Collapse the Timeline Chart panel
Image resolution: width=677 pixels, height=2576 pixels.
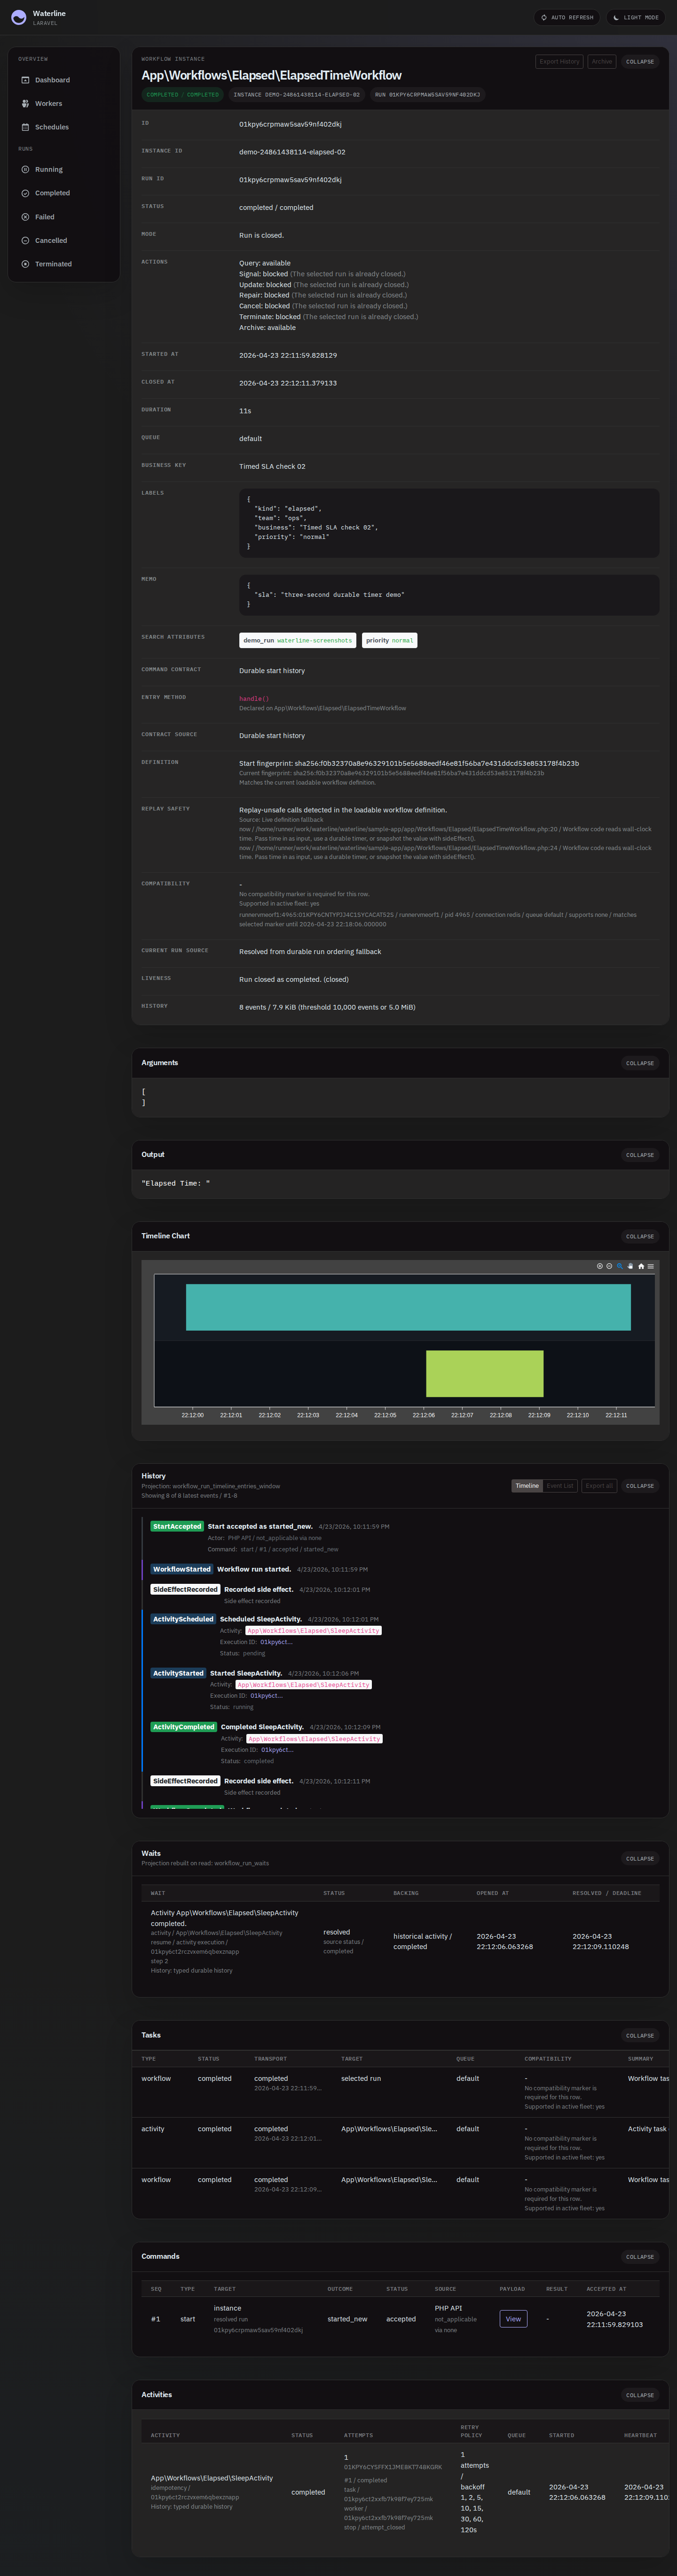pyautogui.click(x=640, y=1237)
